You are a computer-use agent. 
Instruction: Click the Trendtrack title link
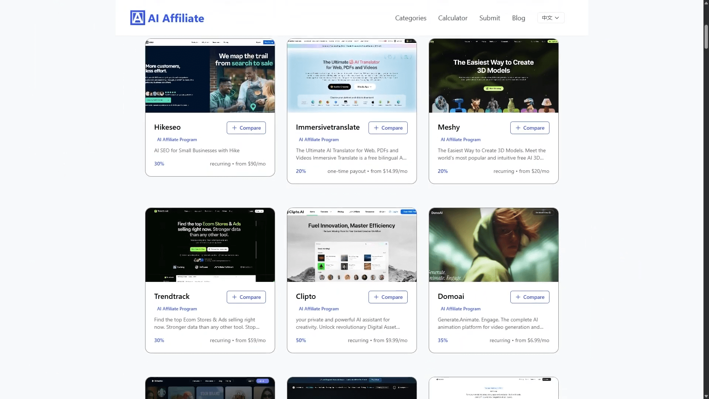tap(172, 296)
